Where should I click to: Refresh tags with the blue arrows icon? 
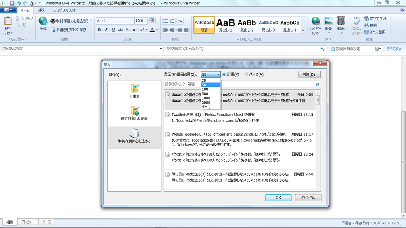pyautogui.click(x=323, y=49)
